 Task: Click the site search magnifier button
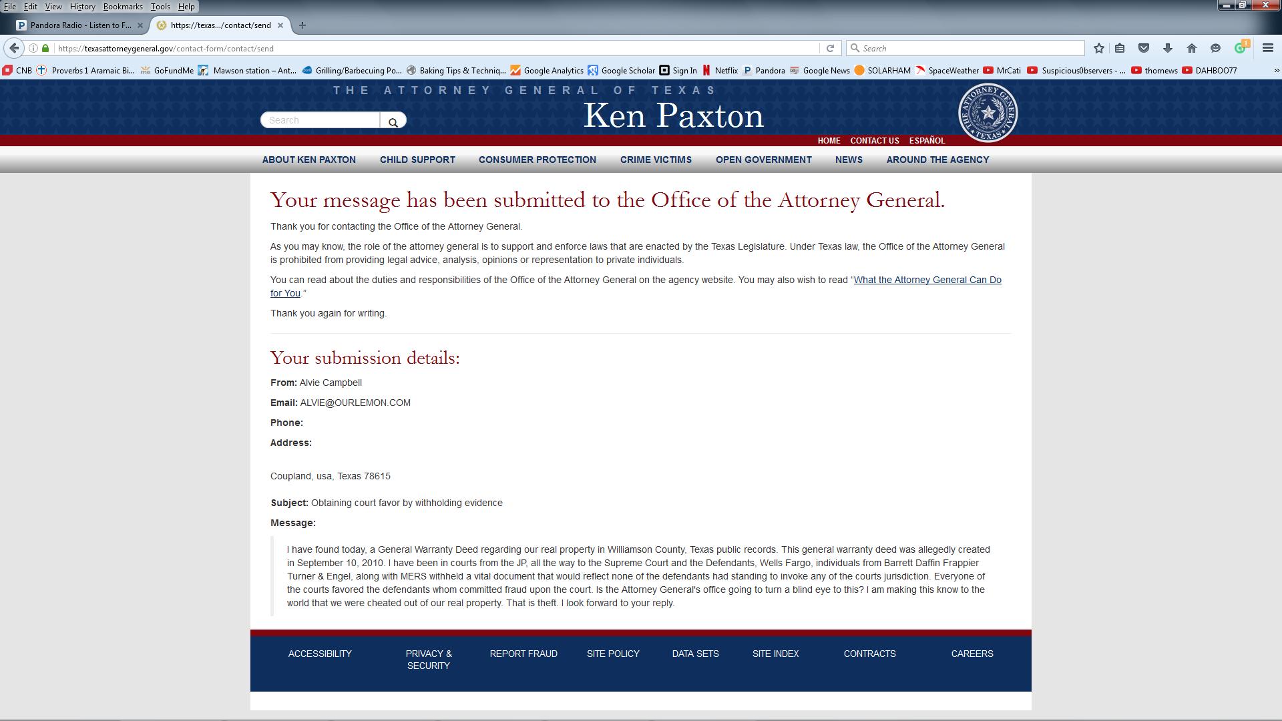tap(393, 122)
